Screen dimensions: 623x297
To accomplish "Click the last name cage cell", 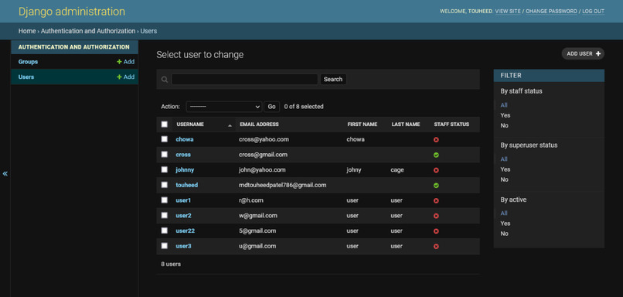I will tap(397, 170).
